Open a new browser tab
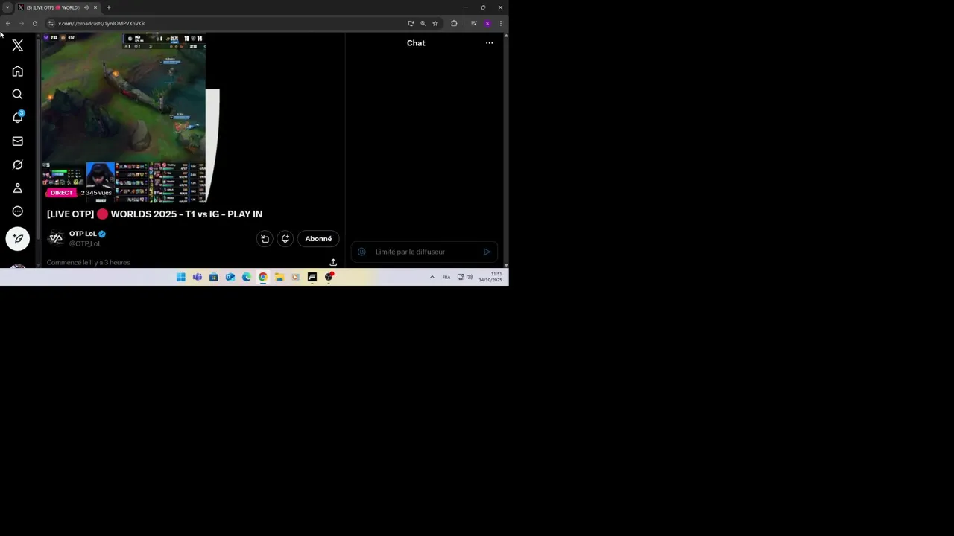 [109, 7]
